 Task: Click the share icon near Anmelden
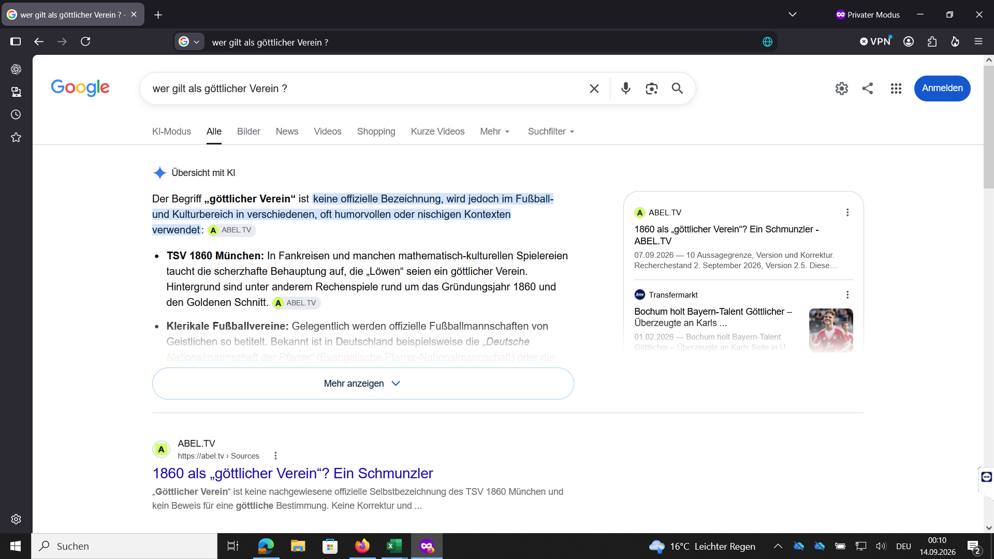[868, 89]
